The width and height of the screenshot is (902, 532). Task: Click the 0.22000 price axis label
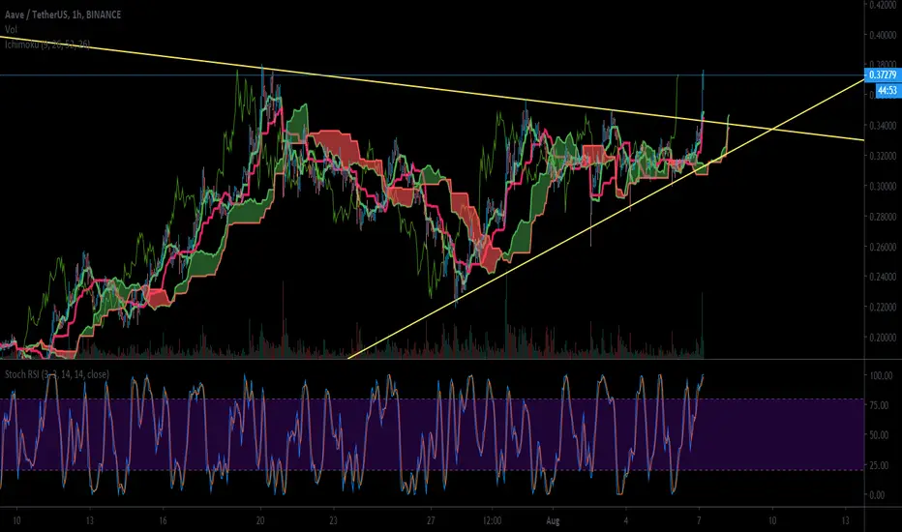tap(883, 308)
